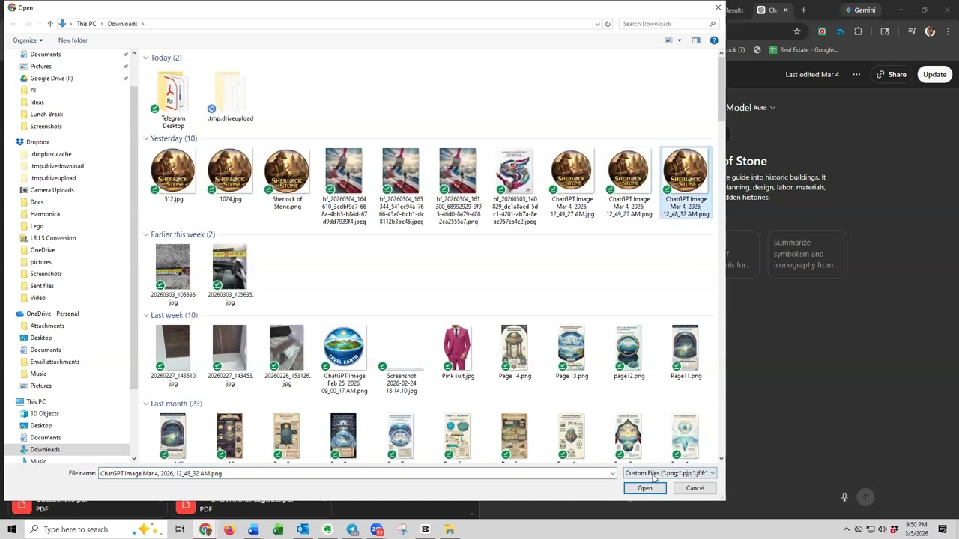This screenshot has height=539, width=959.
Task: Collapse the Yesterday (10) group
Action: pyautogui.click(x=146, y=138)
